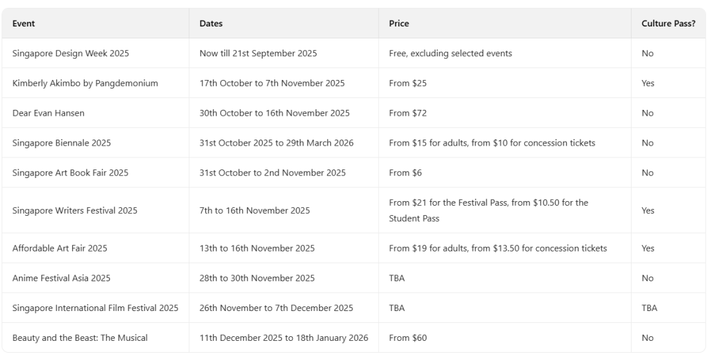
Task: Select Kimberly Akimbo by Pangdemonium event
Action: point(85,83)
